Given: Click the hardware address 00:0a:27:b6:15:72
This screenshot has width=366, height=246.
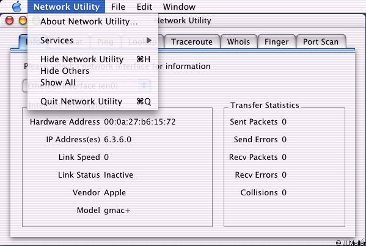Looking at the screenshot, I should click(x=140, y=121).
